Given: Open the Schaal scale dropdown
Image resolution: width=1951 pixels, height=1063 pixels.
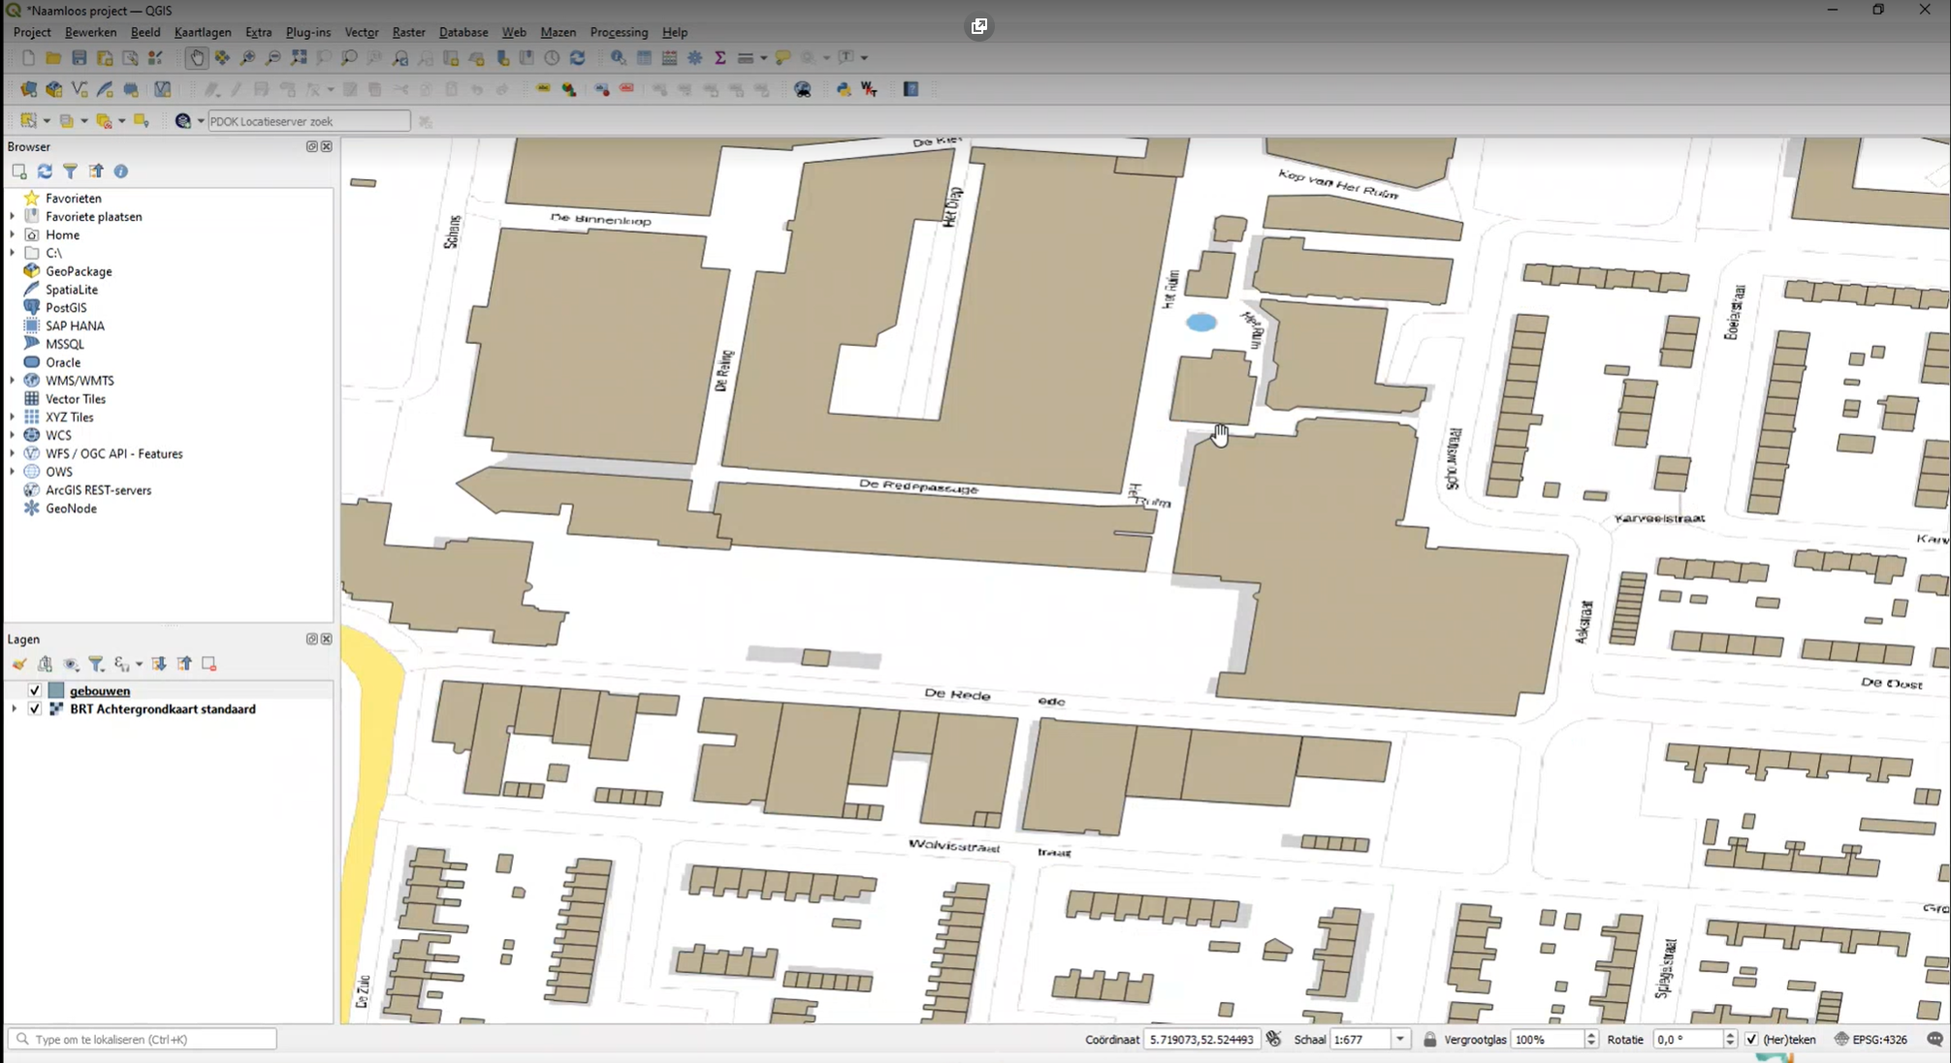Looking at the screenshot, I should [1400, 1039].
